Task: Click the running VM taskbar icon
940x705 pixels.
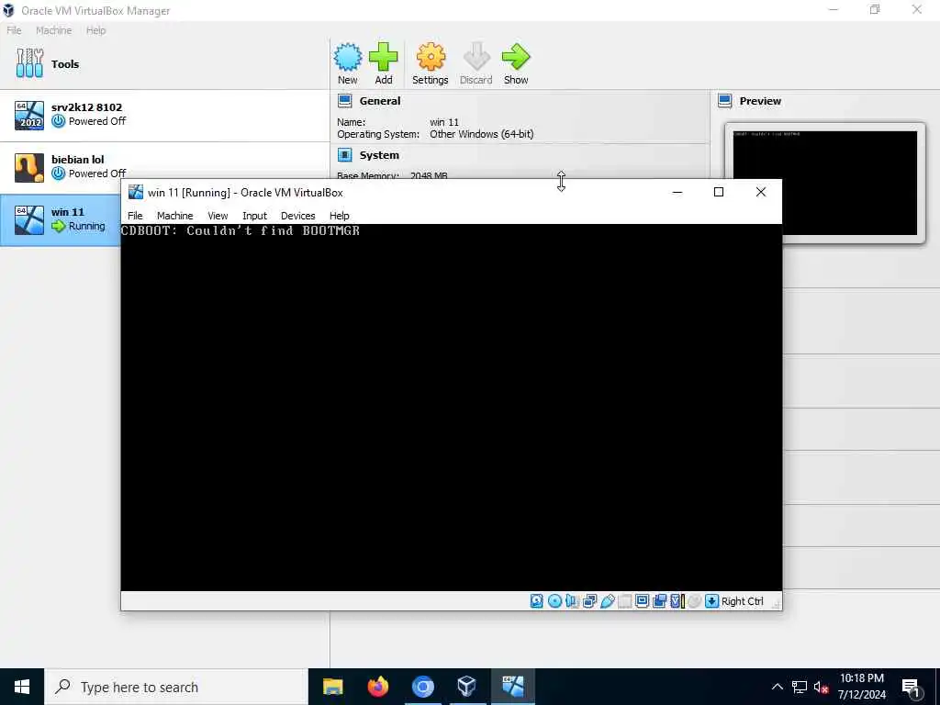Action: tap(512, 687)
